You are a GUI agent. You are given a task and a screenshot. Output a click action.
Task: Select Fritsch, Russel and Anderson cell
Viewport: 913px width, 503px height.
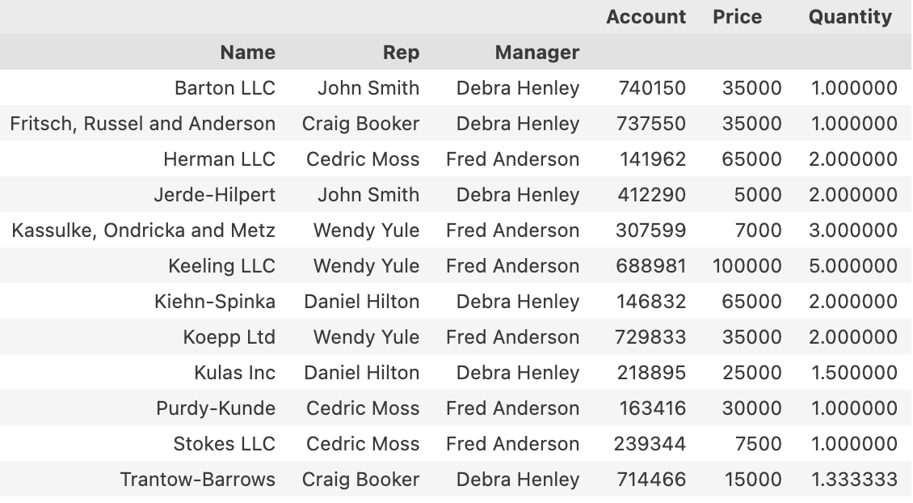143,124
